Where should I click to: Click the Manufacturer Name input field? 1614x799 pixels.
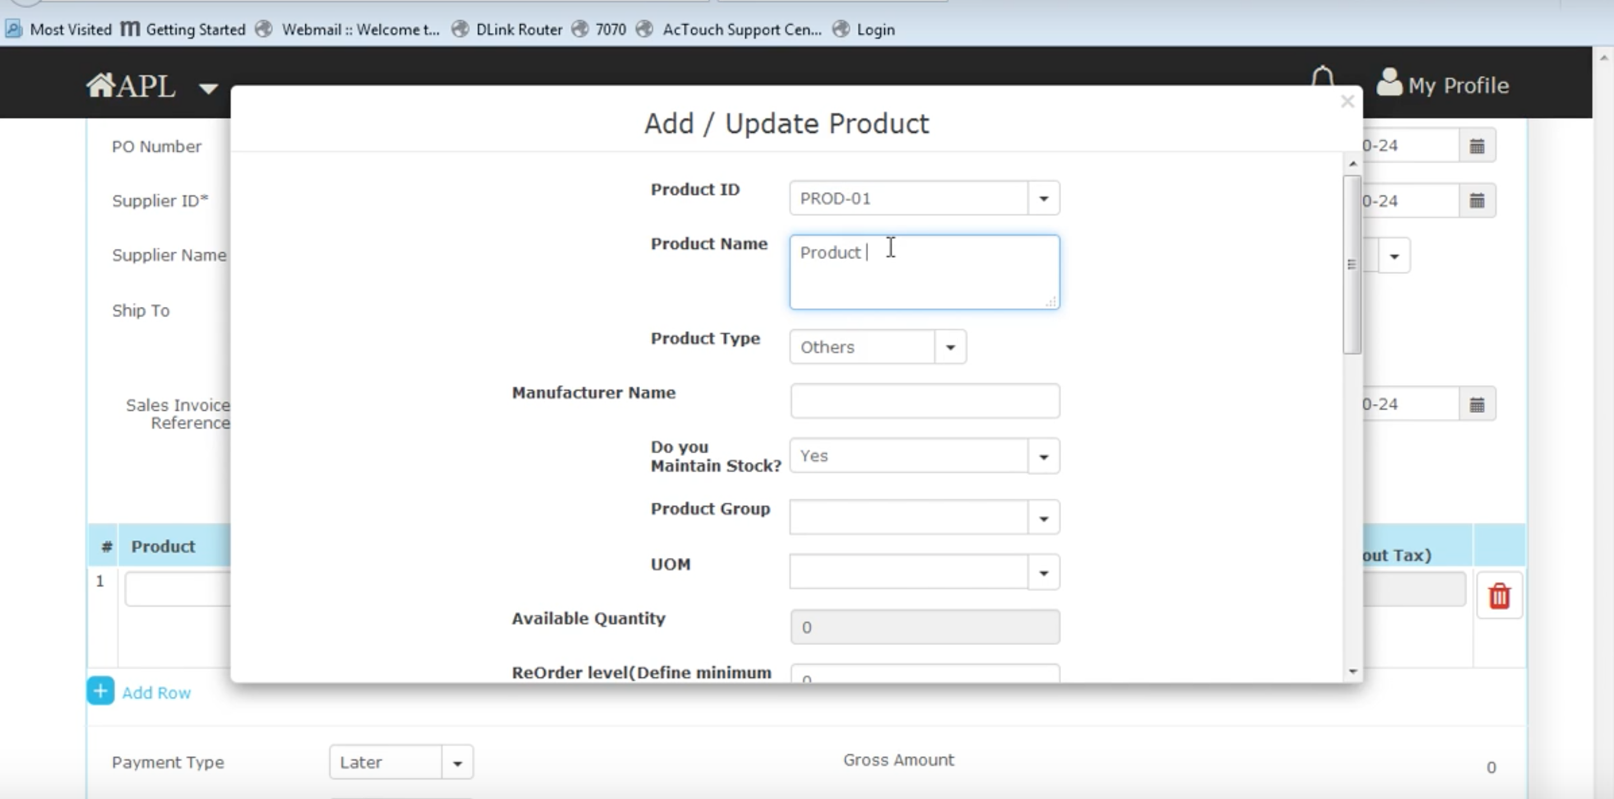coord(924,401)
